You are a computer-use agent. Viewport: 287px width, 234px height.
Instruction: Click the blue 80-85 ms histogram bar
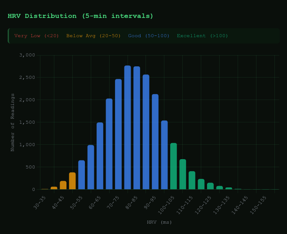[137, 128]
